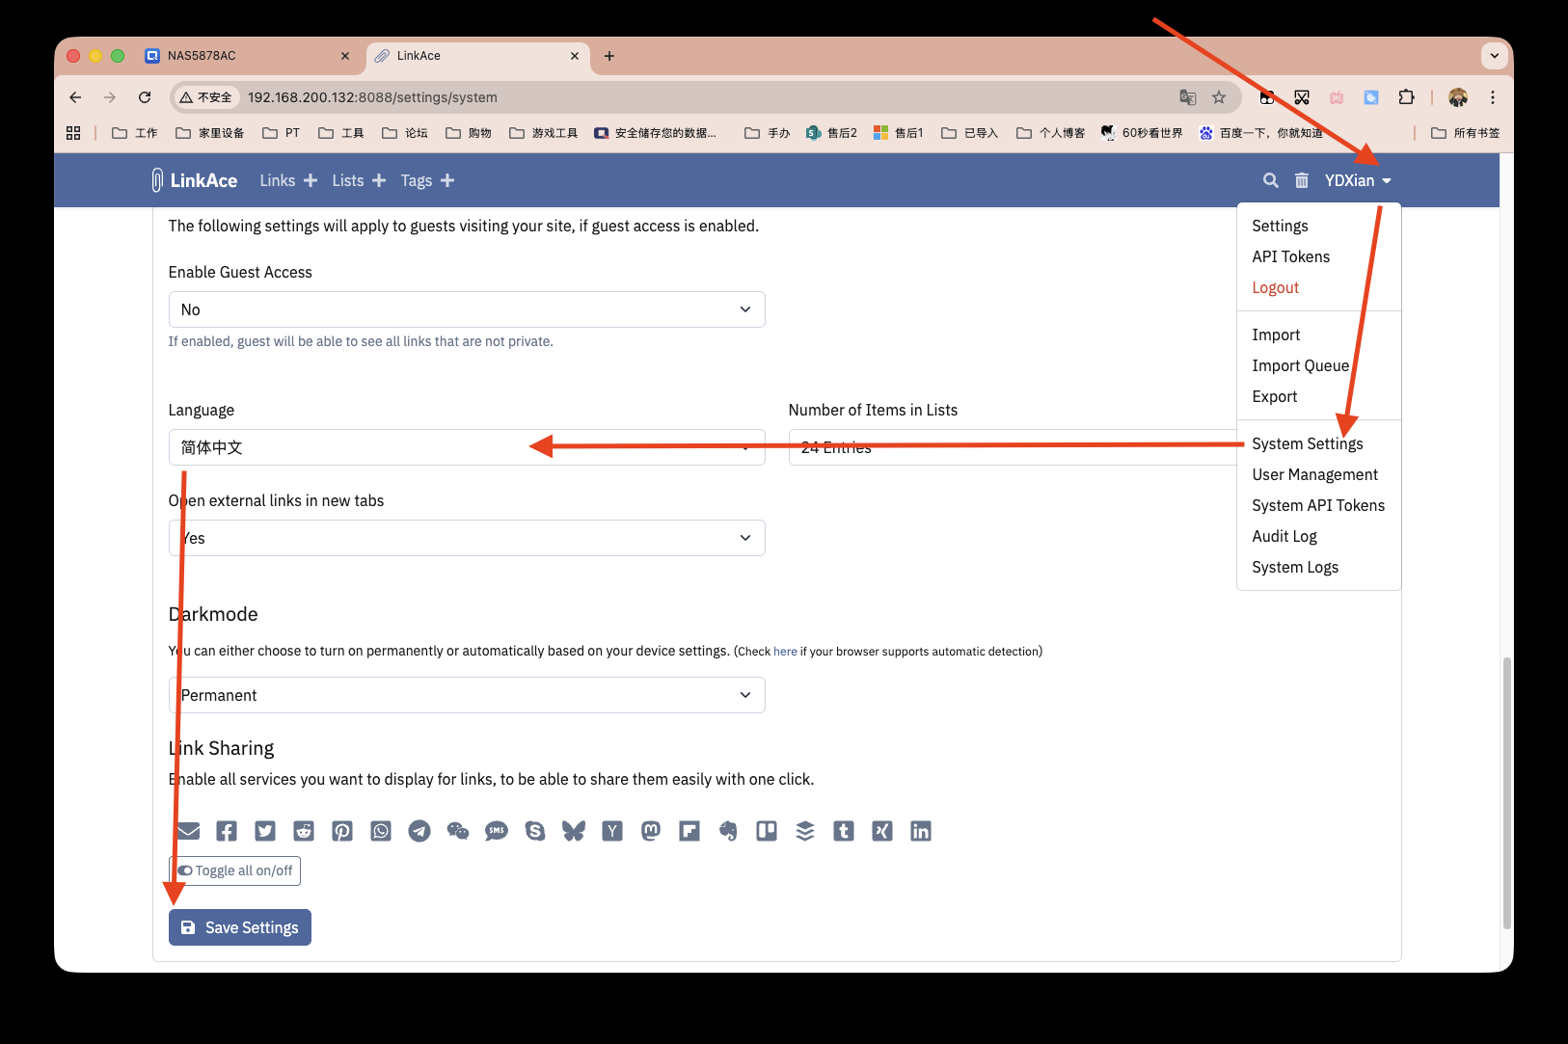Open Audit Log menu entry
This screenshot has width=1568, height=1044.
coord(1284,536)
